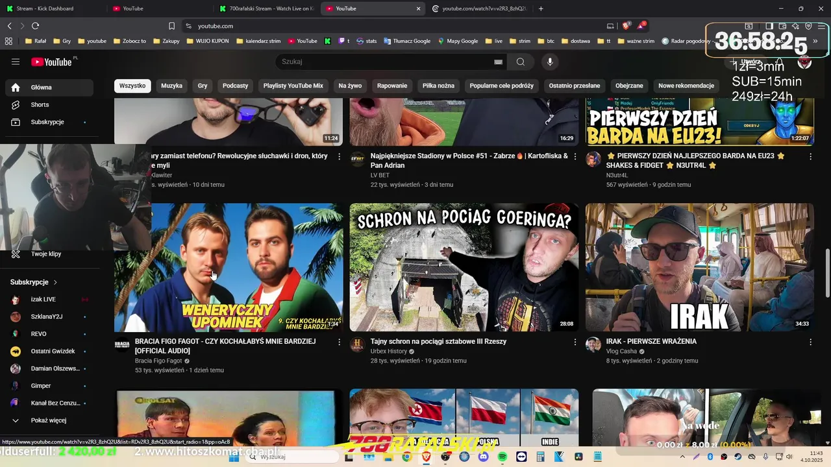Screen dimensions: 831x467
Task: Open the IRAK bus video thumbnail
Action: click(700, 268)
